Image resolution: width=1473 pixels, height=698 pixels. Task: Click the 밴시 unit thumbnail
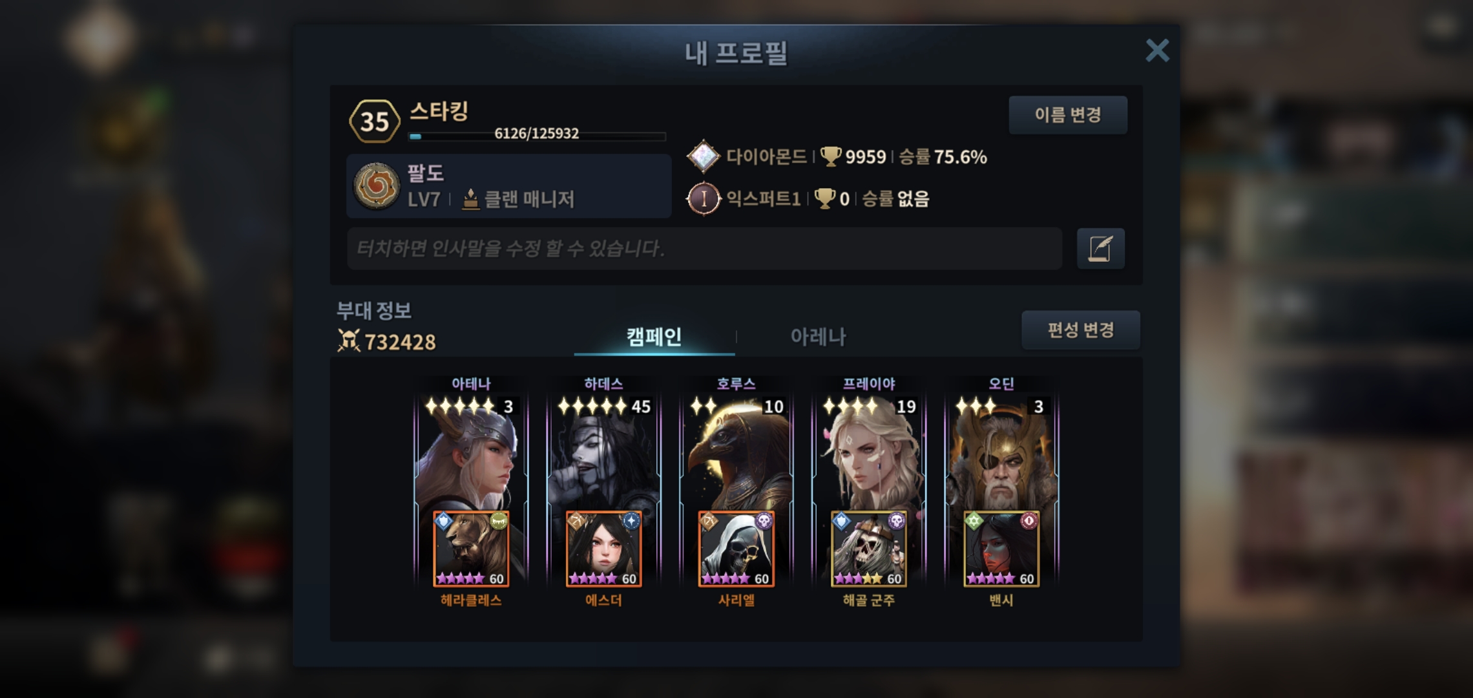coord(1001,549)
